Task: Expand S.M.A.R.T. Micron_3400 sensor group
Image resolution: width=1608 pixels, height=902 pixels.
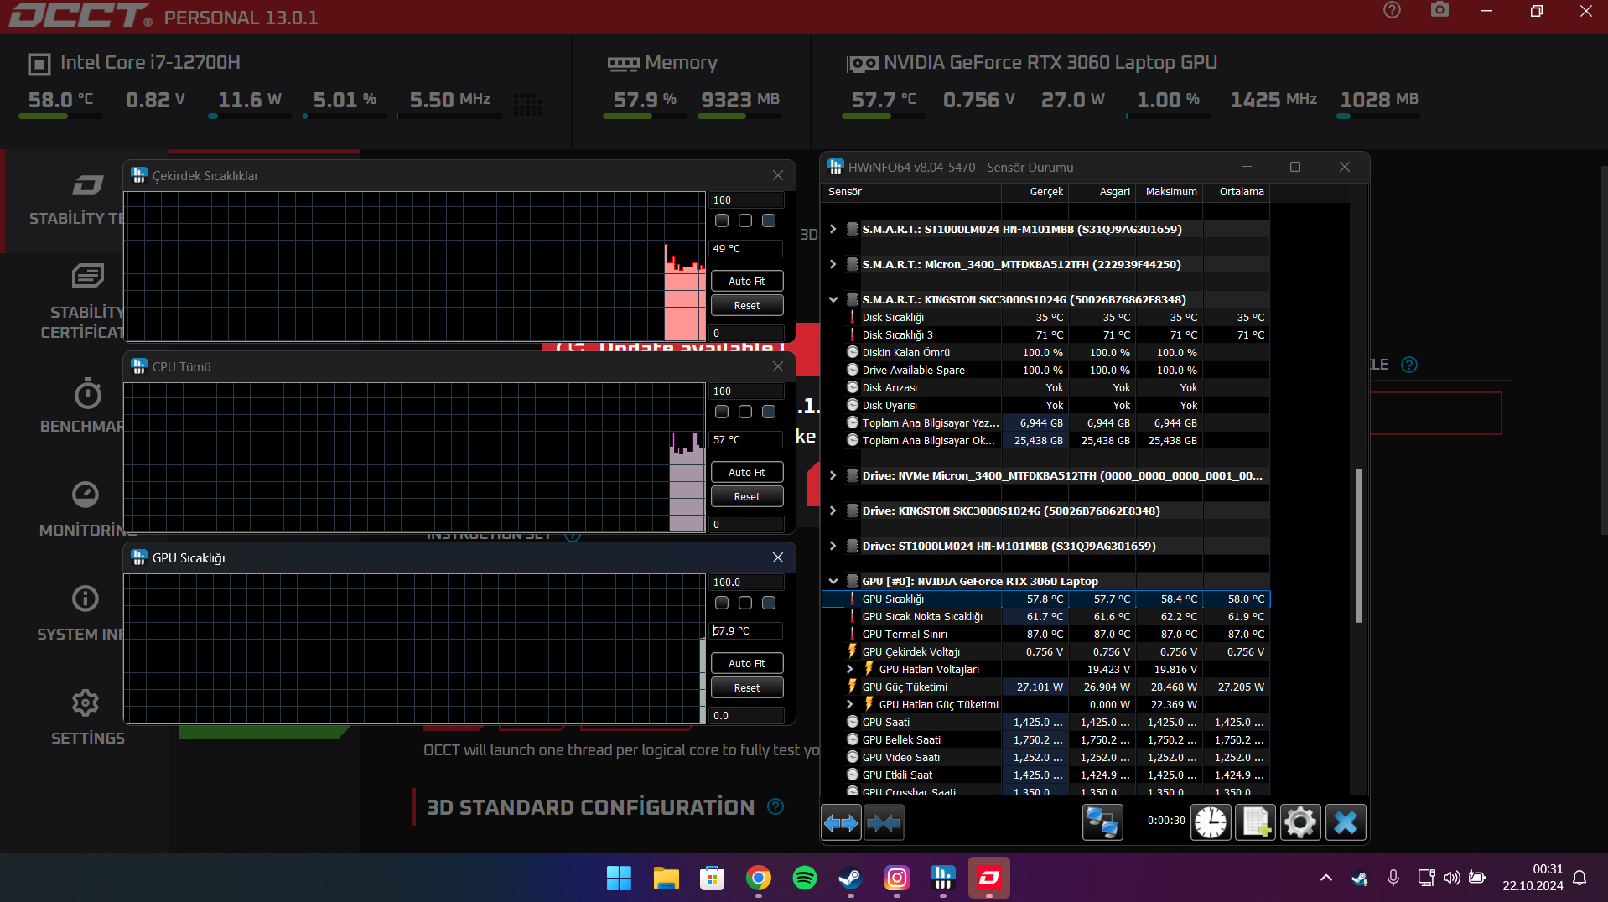Action: (x=833, y=264)
